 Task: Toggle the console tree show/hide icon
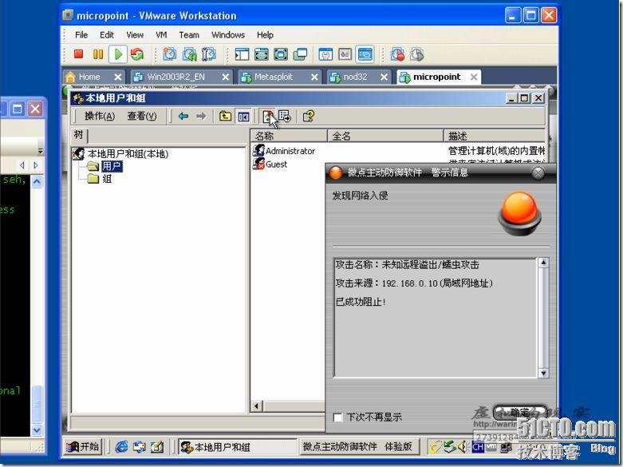coord(243,117)
